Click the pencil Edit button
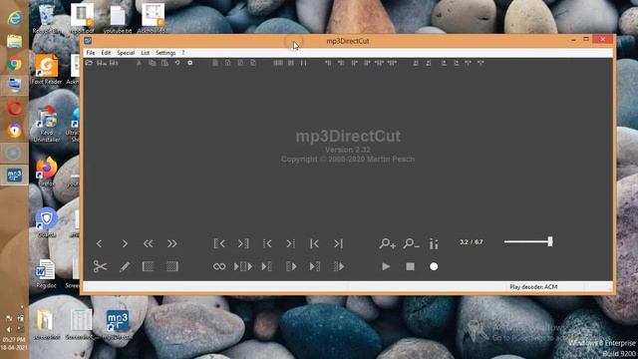The width and height of the screenshot is (638, 359). 125,266
